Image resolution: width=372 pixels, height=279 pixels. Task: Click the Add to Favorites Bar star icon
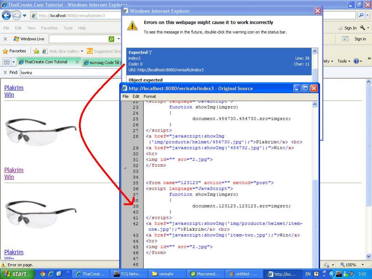tap(36, 51)
